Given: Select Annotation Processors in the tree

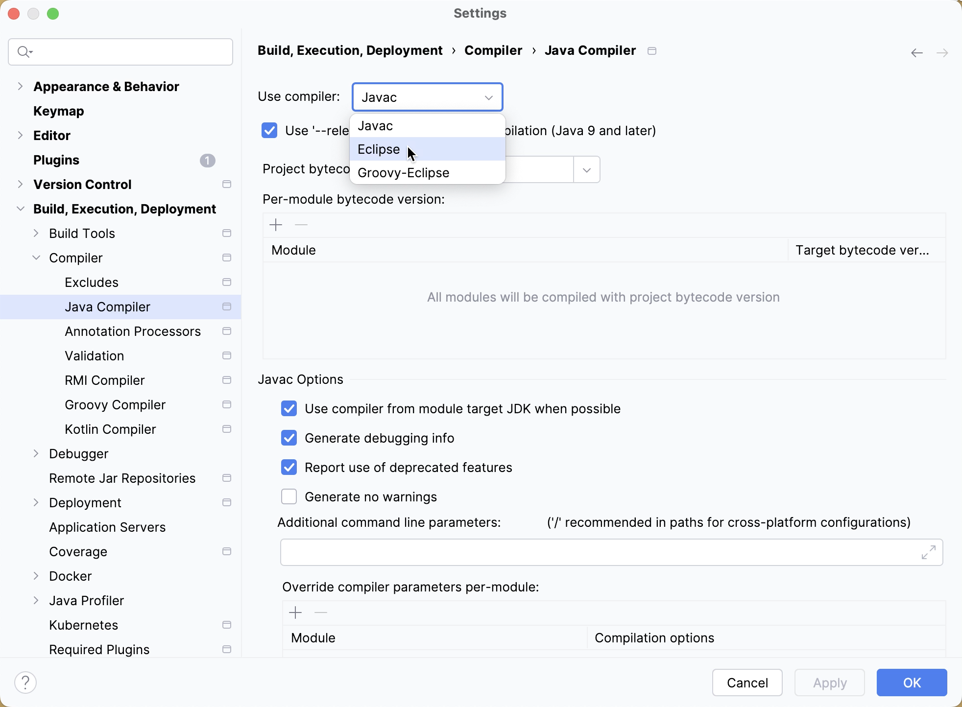Looking at the screenshot, I should (133, 331).
